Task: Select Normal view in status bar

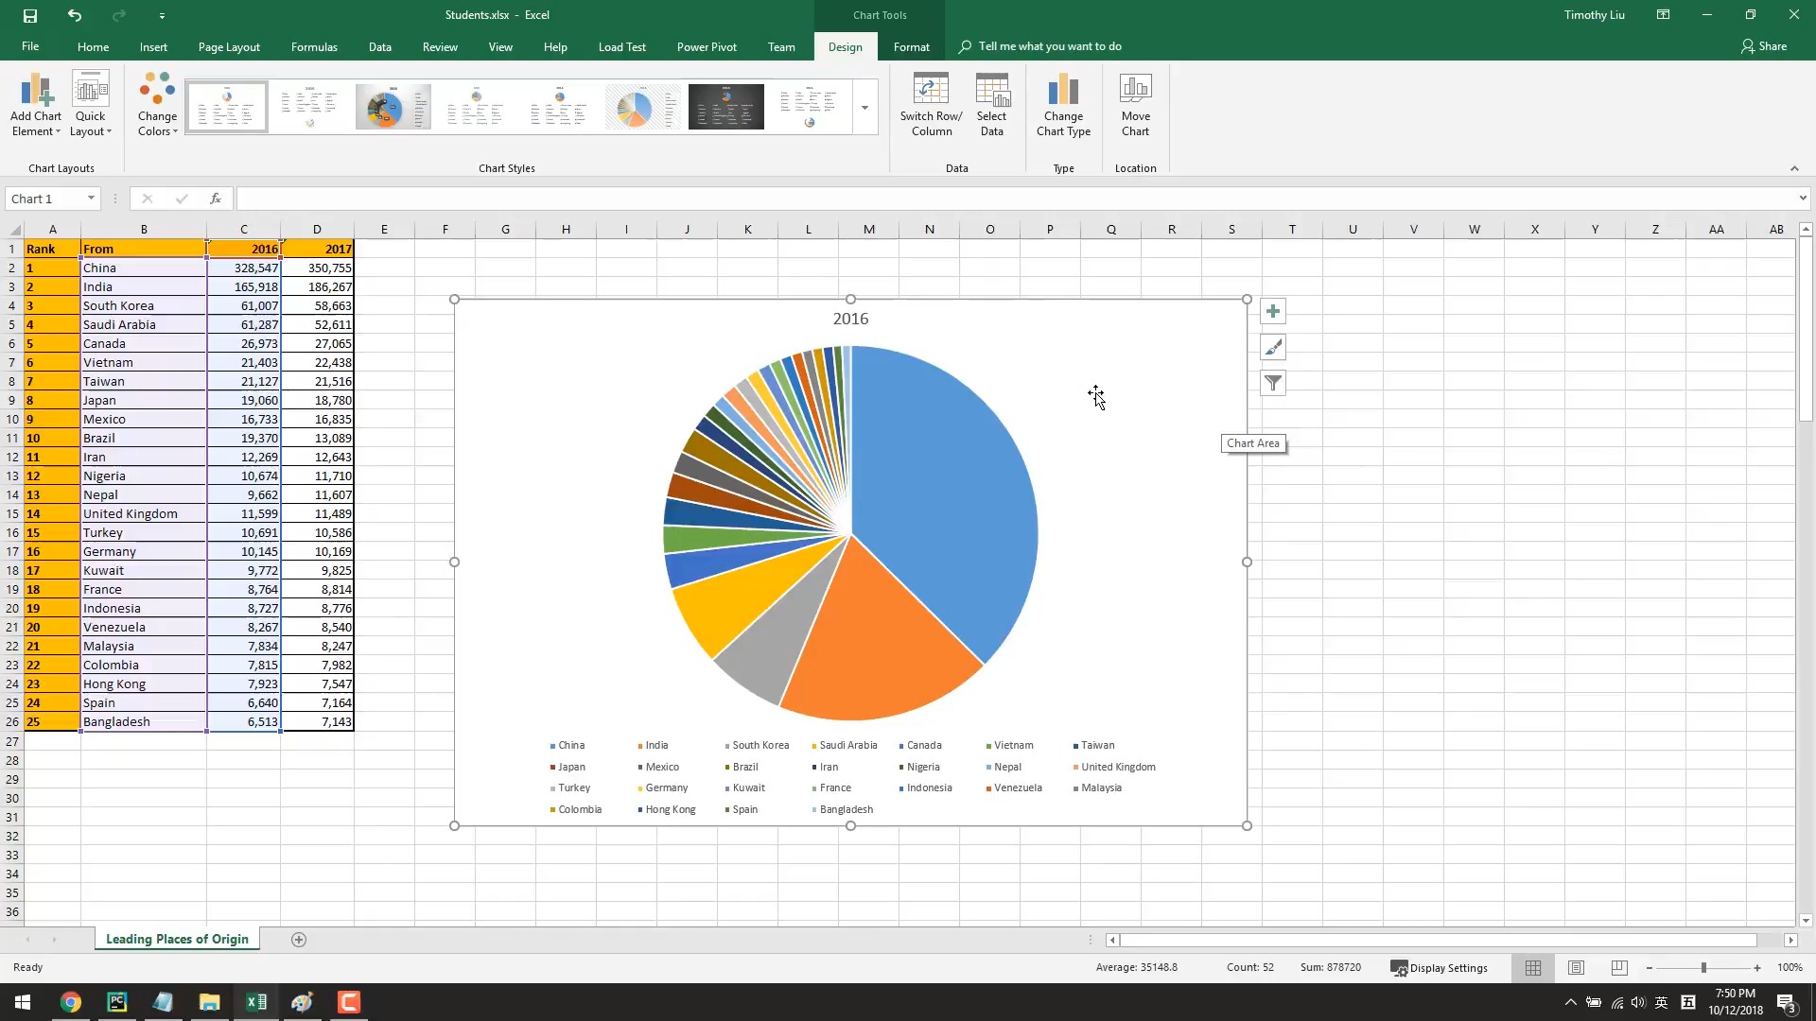Action: pyautogui.click(x=1533, y=967)
